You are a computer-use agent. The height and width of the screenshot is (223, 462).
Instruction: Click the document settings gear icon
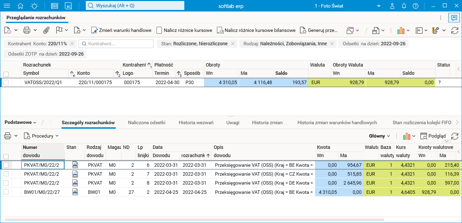tap(77, 30)
